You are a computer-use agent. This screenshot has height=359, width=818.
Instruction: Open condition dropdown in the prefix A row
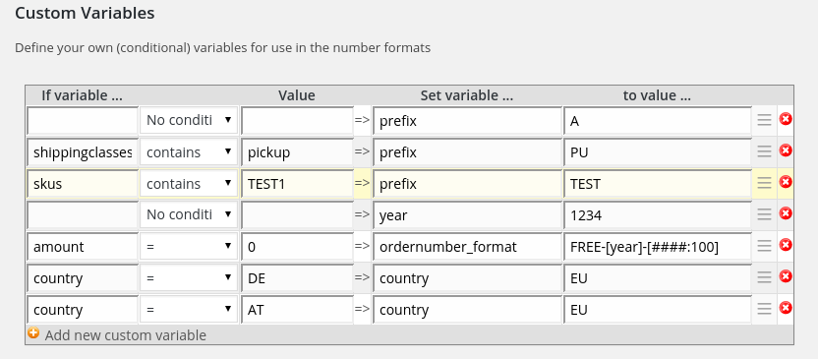point(189,121)
